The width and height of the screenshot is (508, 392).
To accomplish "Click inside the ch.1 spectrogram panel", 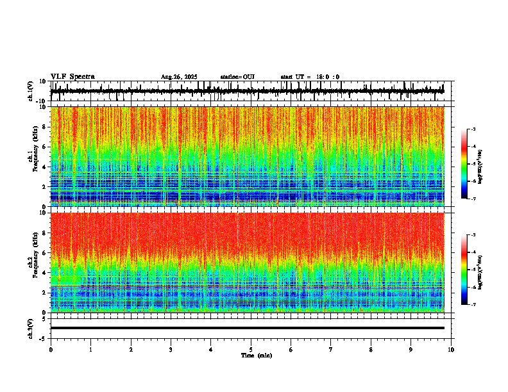I will (x=247, y=156).
